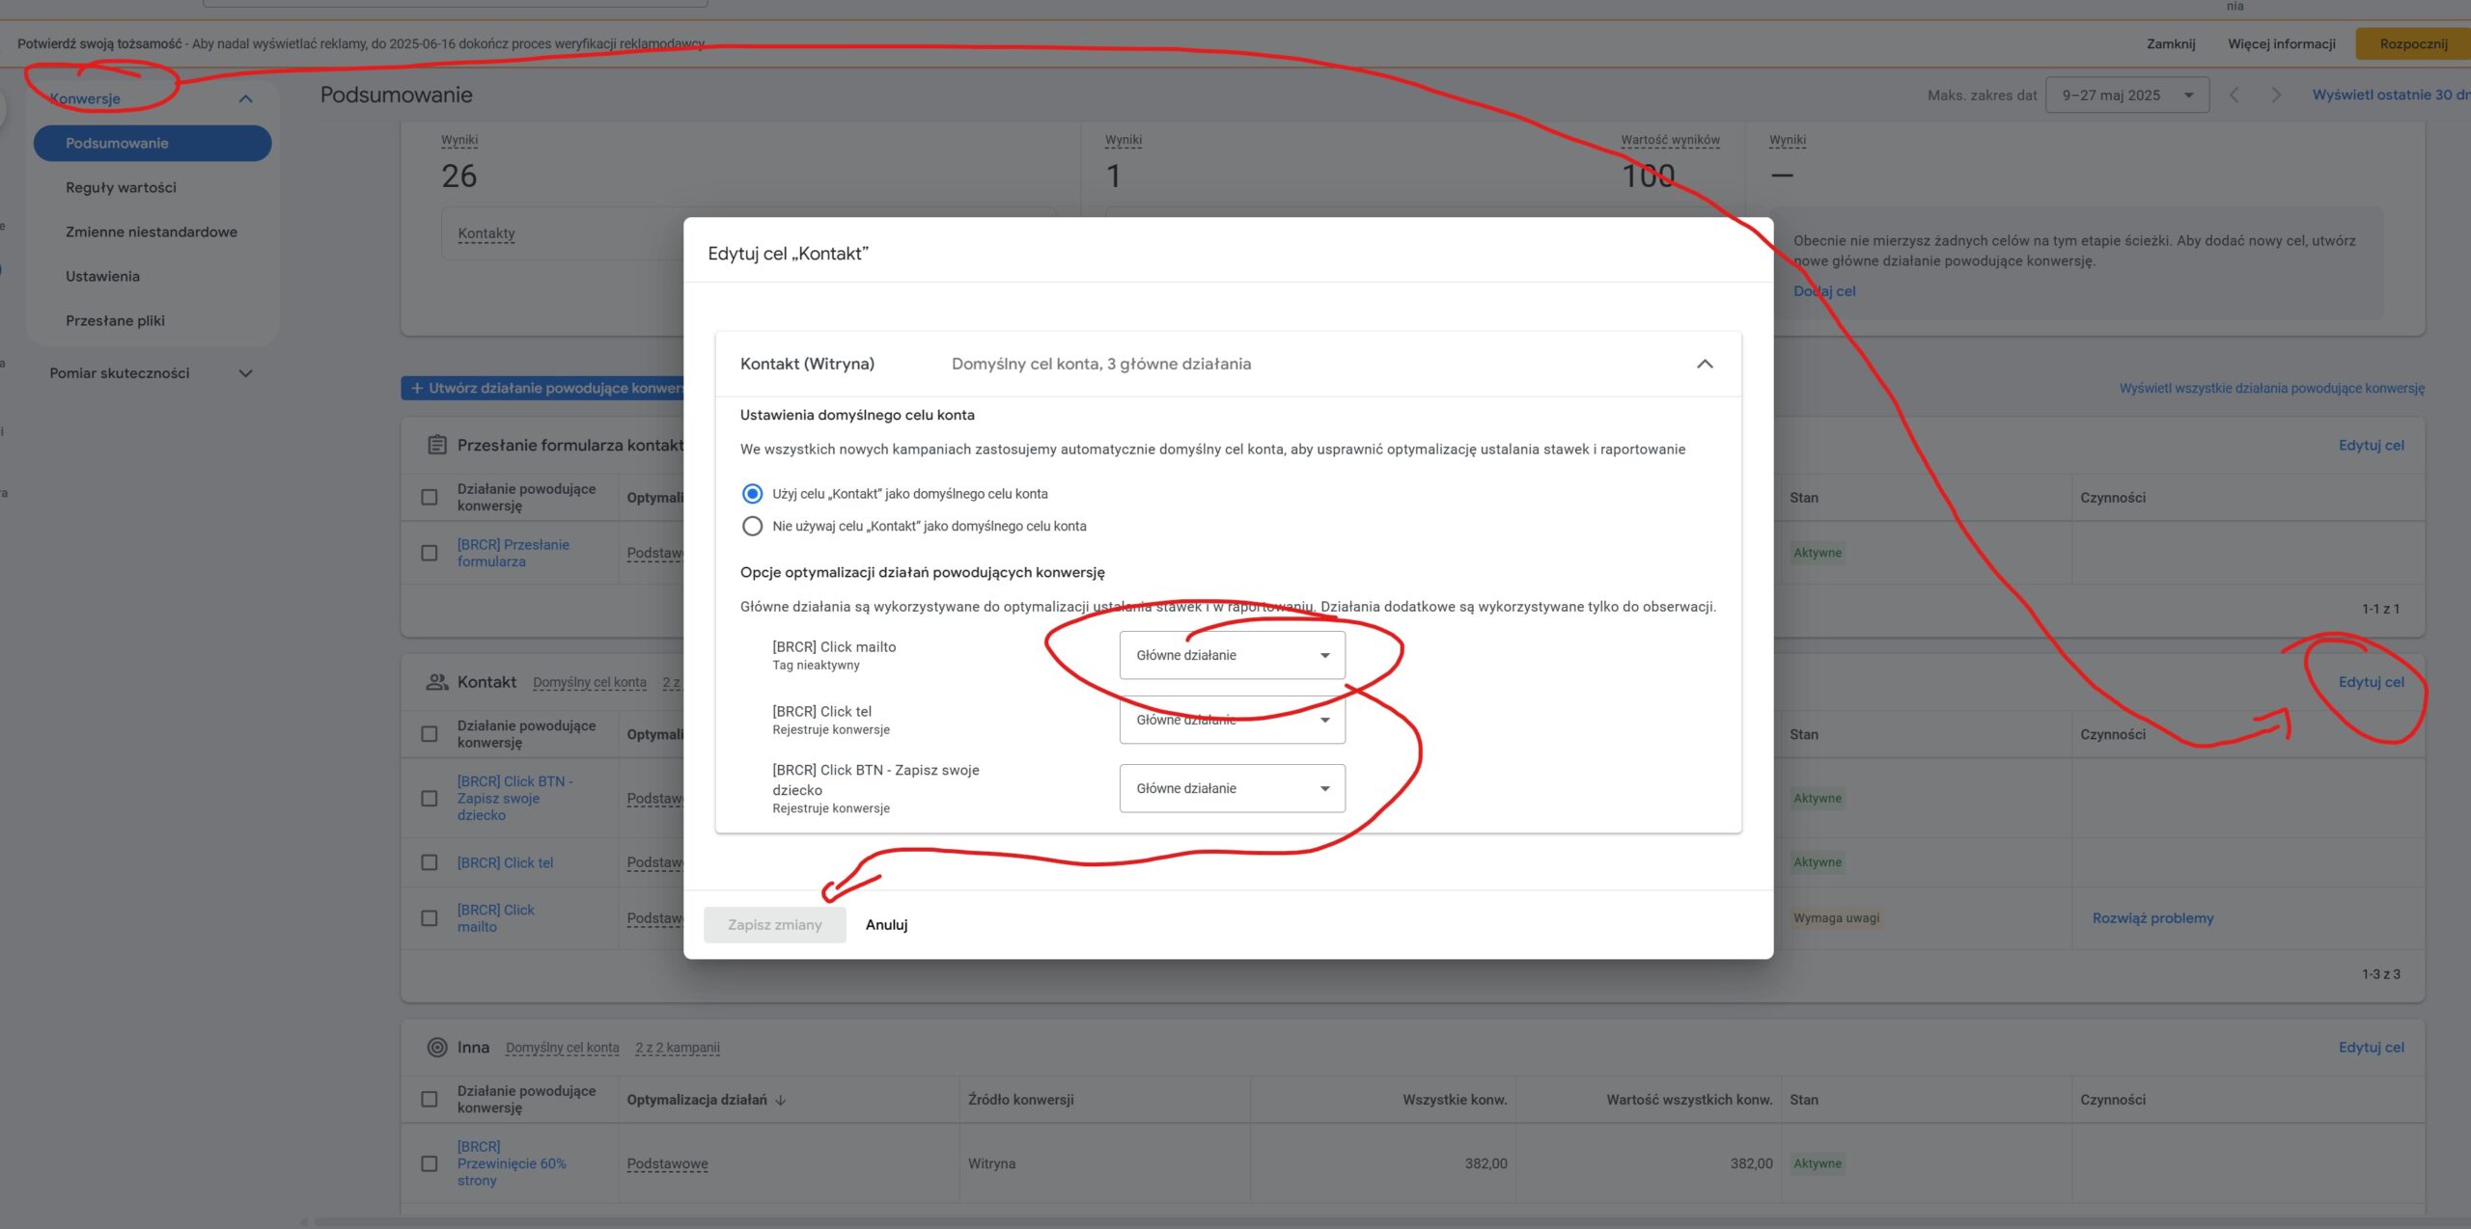Viewport: 2471px width, 1229px height.
Task: Open Ustawienia in the sidebar menu
Action: 102,276
